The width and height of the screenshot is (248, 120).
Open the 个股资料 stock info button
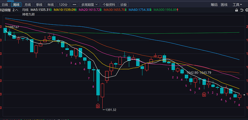coord(109,5)
